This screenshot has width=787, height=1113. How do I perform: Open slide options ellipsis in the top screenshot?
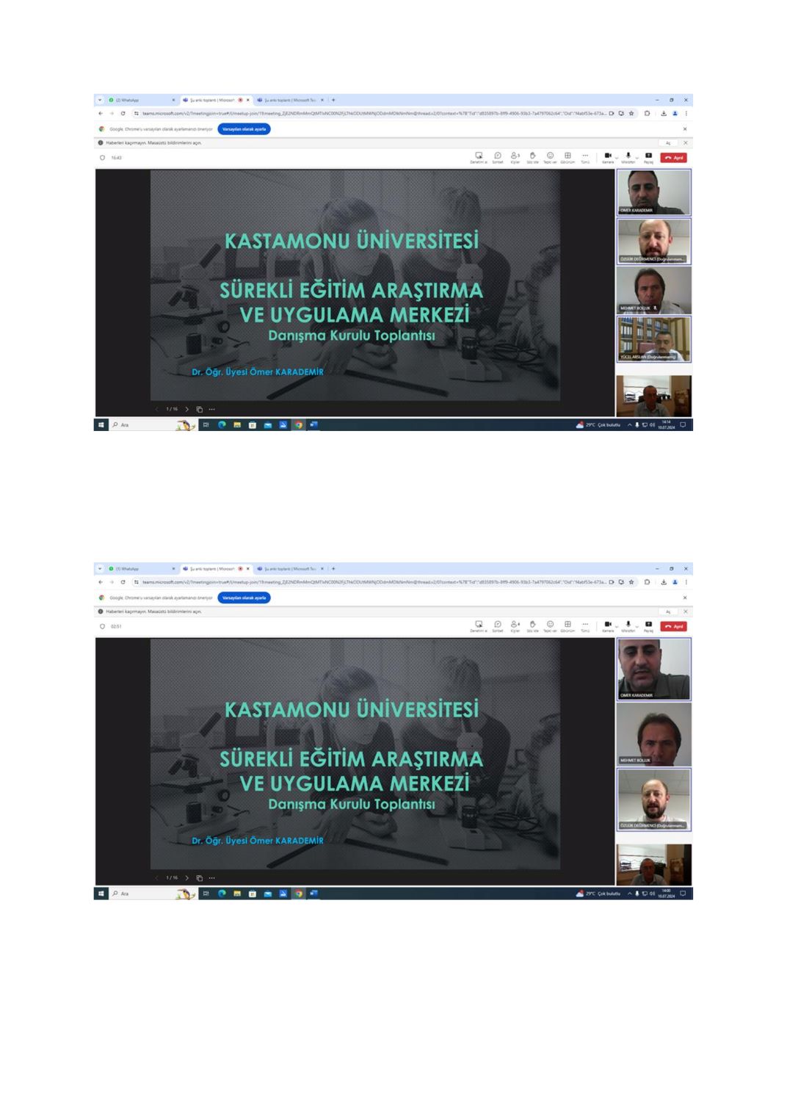pyautogui.click(x=212, y=409)
